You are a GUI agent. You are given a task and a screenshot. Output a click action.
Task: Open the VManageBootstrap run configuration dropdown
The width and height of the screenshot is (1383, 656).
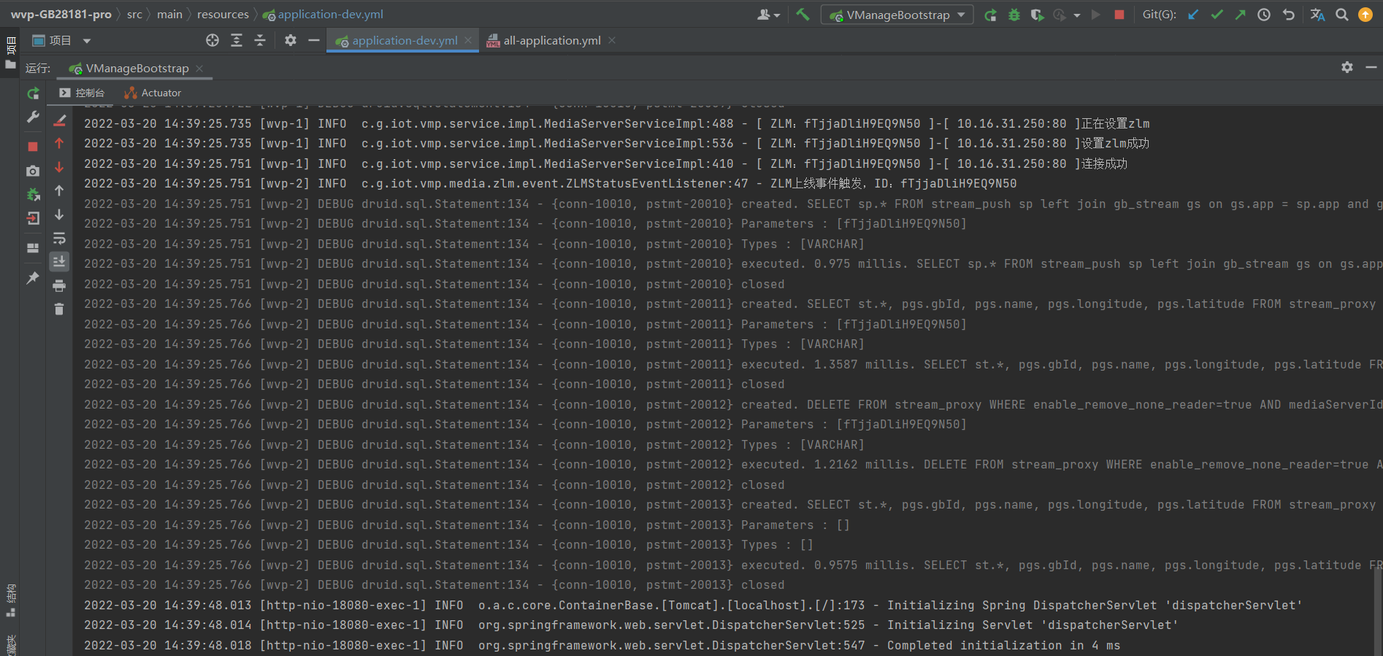pyautogui.click(x=897, y=15)
